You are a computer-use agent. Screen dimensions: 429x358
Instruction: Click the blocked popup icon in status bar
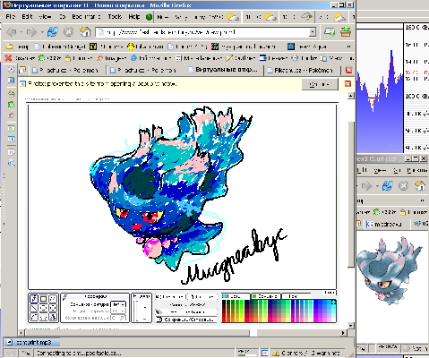265,354
